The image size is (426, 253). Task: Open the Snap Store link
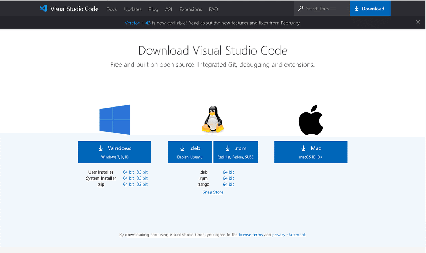(213, 192)
